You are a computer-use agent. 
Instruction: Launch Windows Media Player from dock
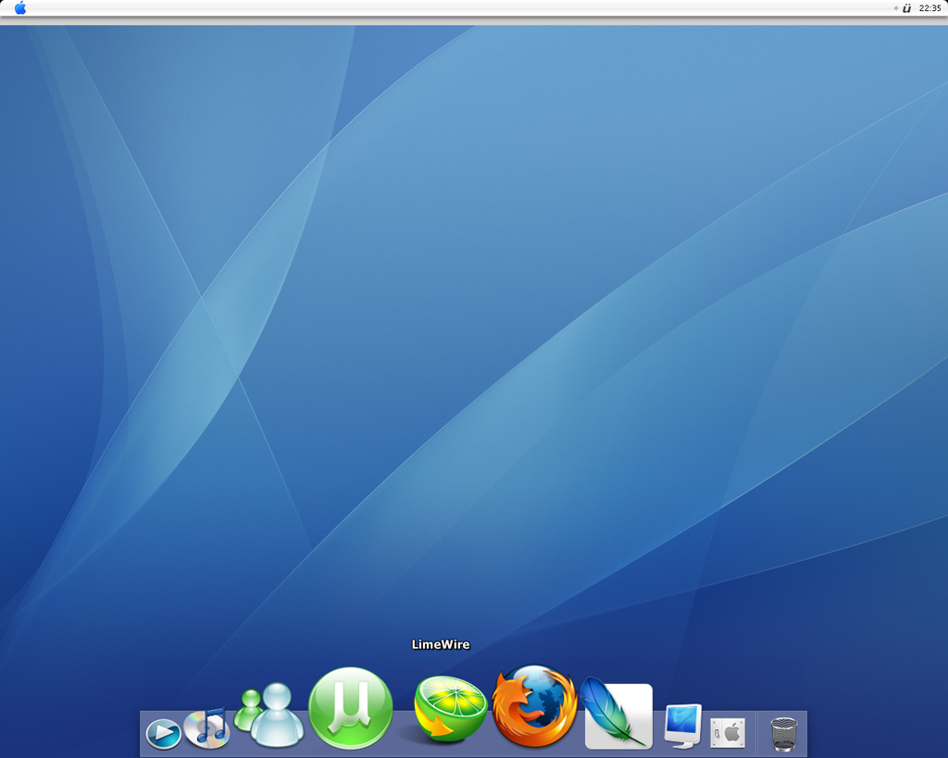[163, 733]
